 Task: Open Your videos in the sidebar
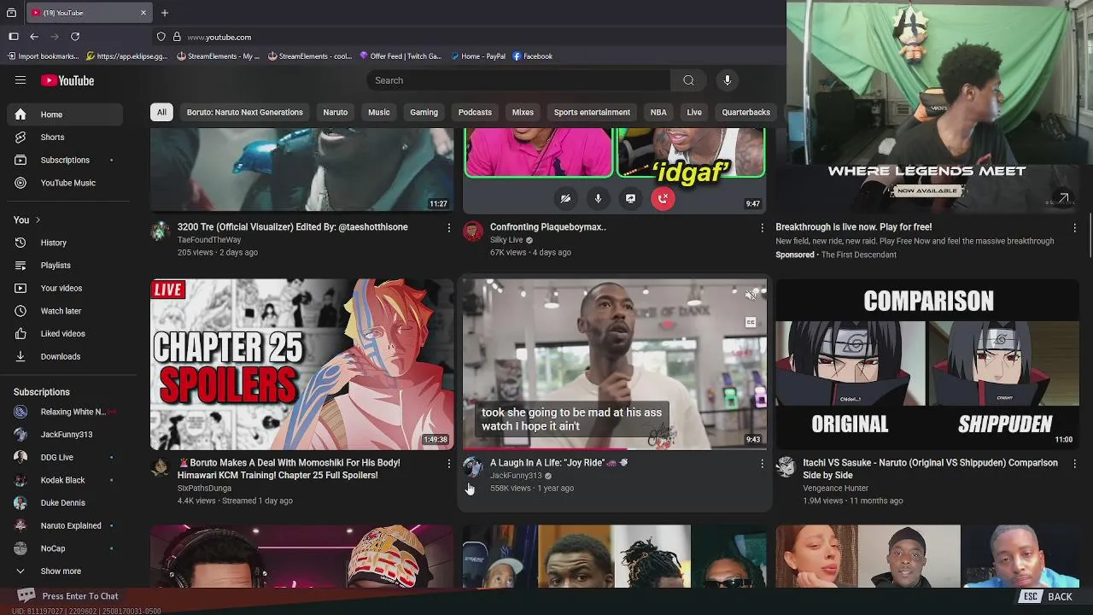[65, 288]
